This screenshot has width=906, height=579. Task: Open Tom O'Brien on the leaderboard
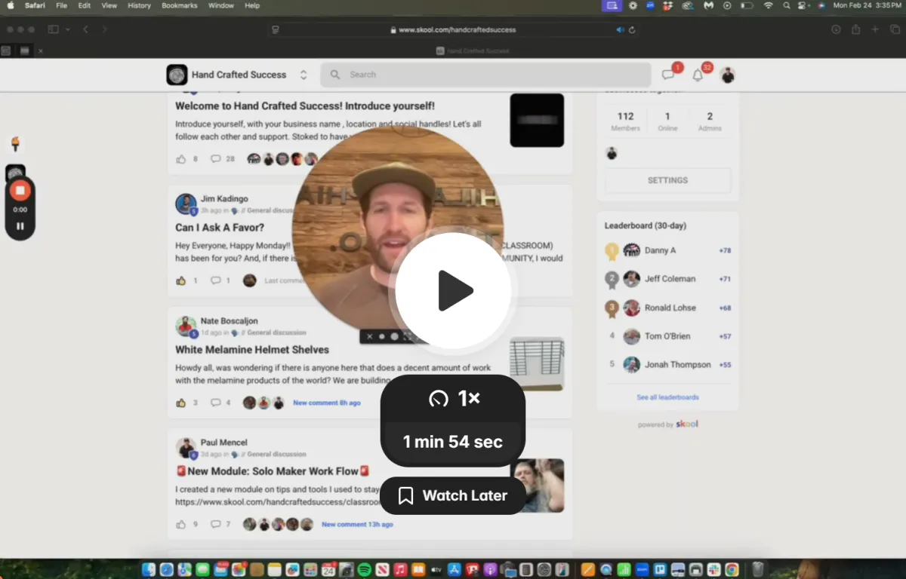click(x=667, y=336)
